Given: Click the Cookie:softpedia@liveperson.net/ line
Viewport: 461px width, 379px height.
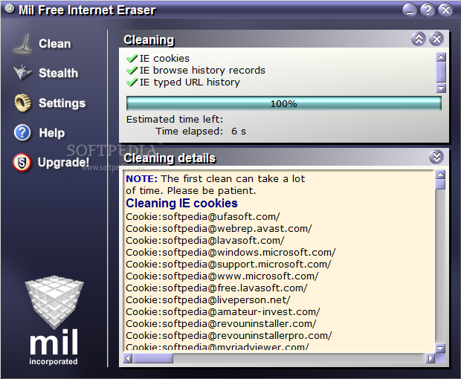Looking at the screenshot, I should [x=208, y=299].
